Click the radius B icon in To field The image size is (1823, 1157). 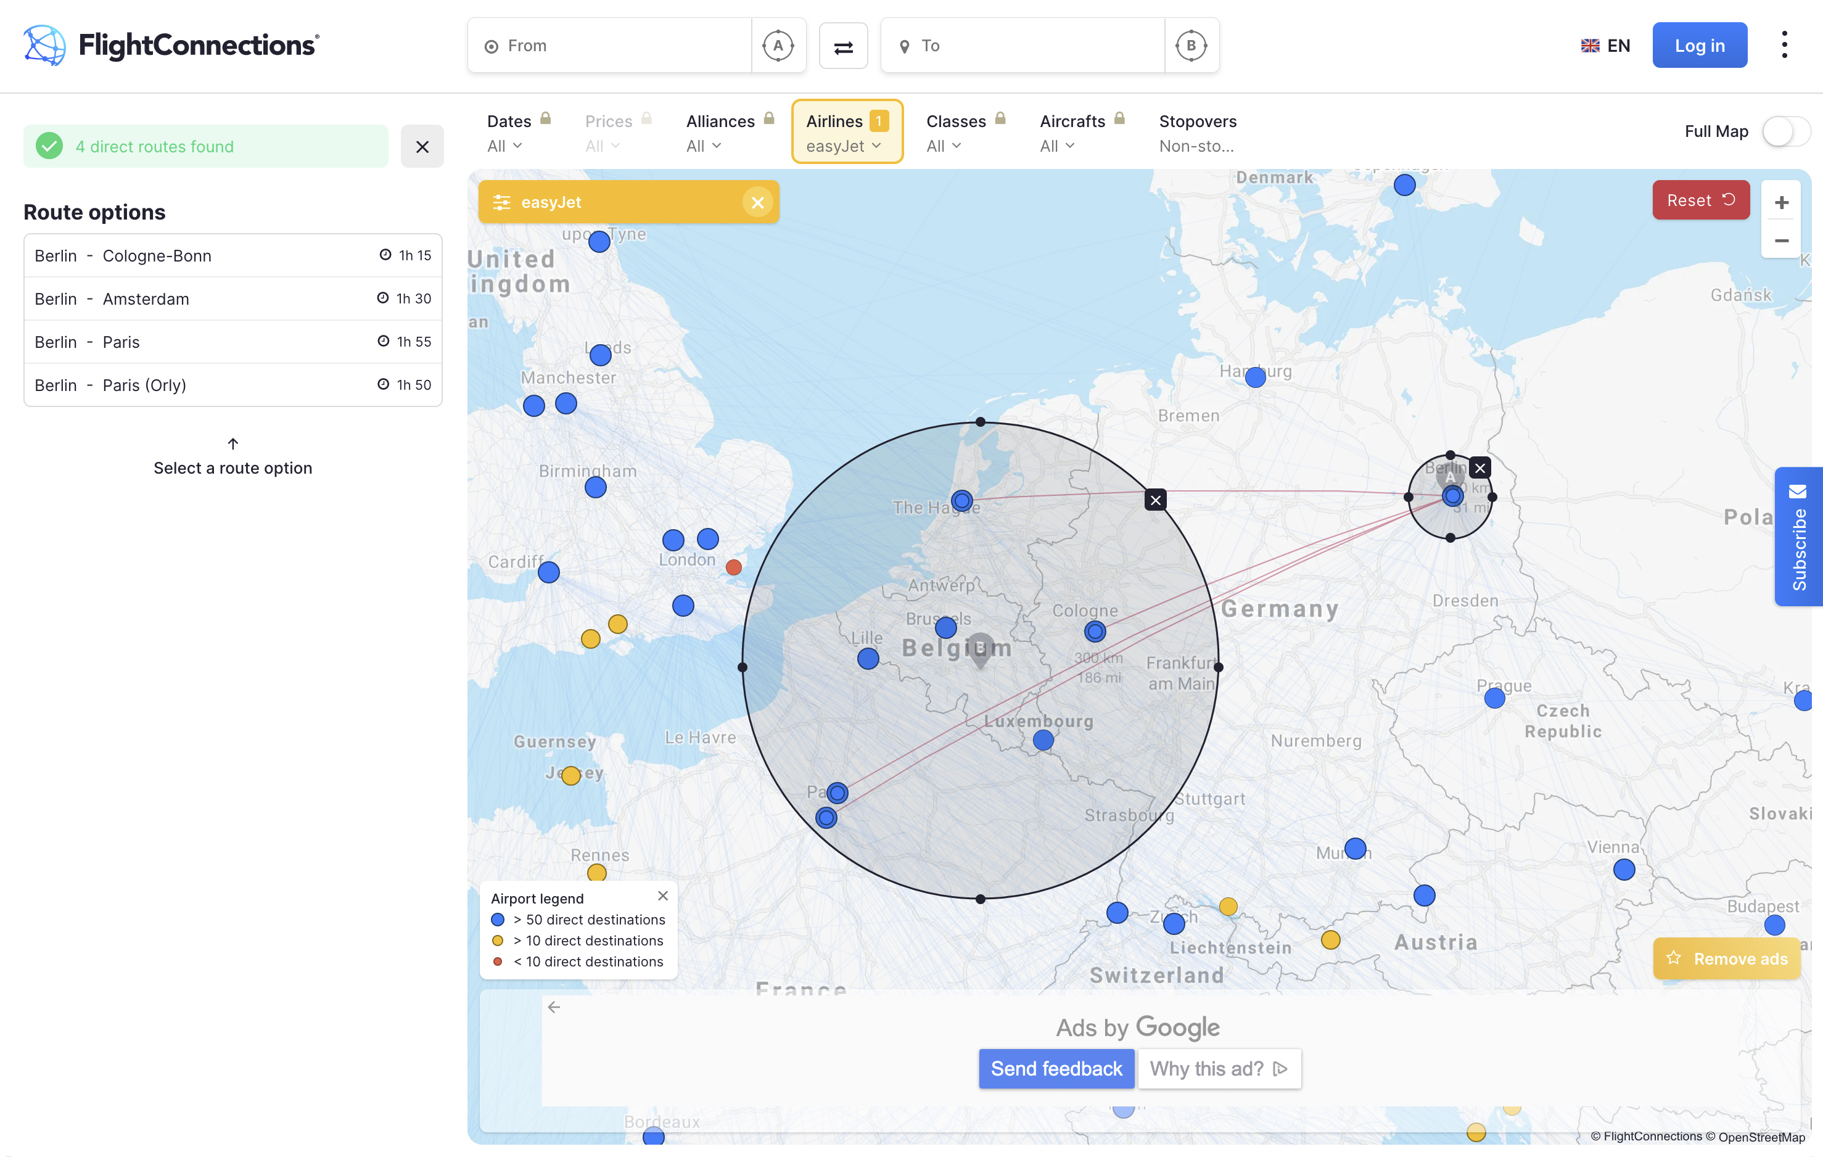1191,46
